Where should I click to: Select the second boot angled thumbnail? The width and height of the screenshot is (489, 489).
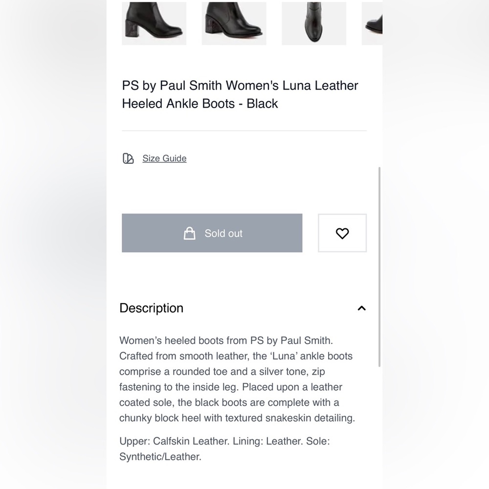coord(234,23)
